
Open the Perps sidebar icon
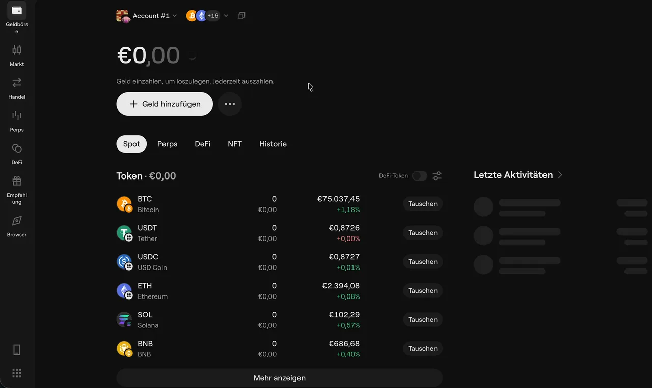(17, 115)
